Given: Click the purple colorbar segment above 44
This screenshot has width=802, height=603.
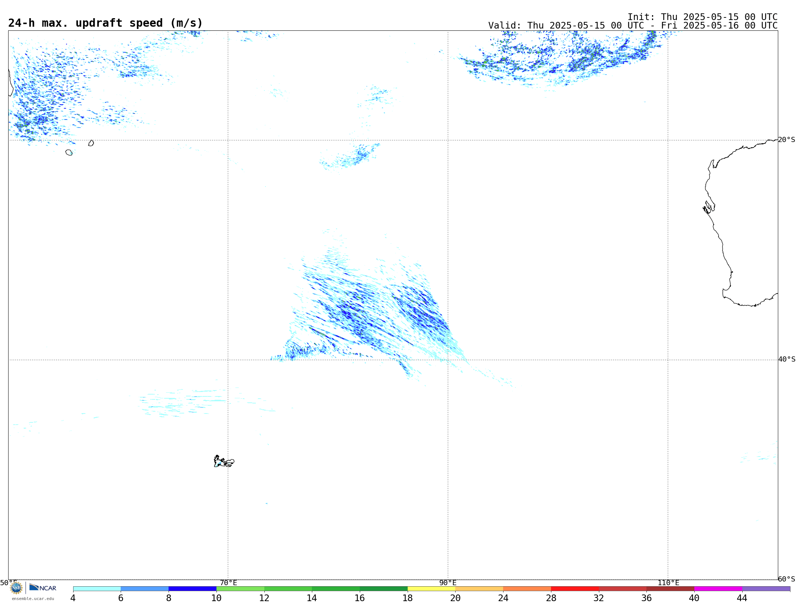Looking at the screenshot, I should 766,589.
